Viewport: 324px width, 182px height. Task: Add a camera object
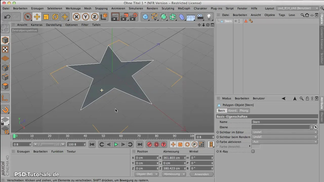(200, 17)
